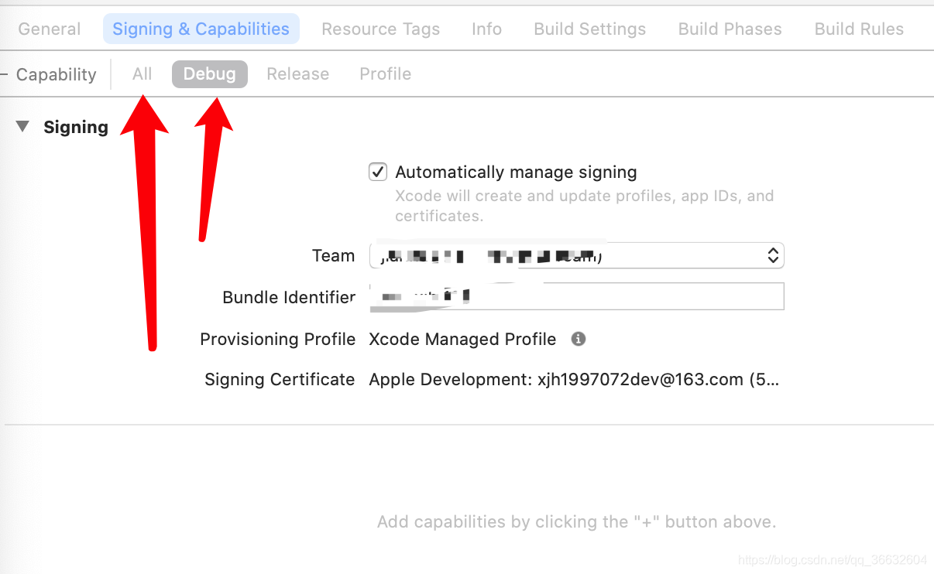934x574 pixels.
Task: Open the Team dropdown menu
Action: 576,255
